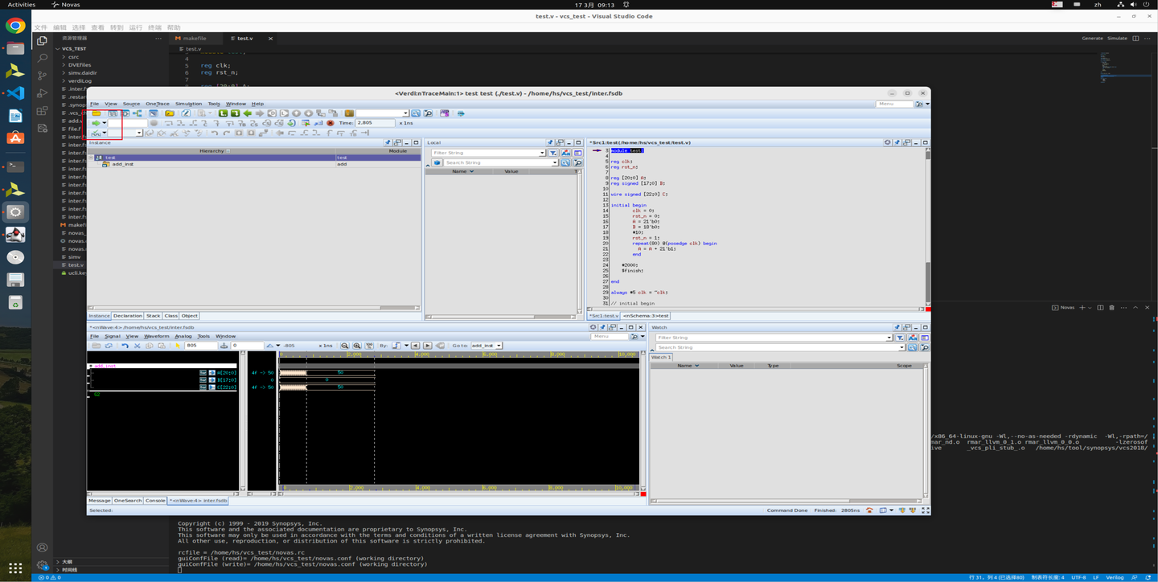The height and width of the screenshot is (582, 1158).
Task: Click the Time input field showing 2,805
Action: coord(374,123)
